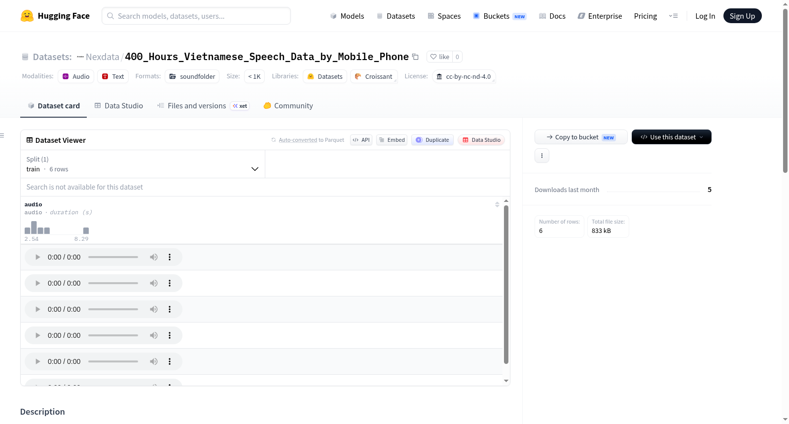789x424 pixels.
Task: Expand the train split dropdown
Action: click(143, 164)
